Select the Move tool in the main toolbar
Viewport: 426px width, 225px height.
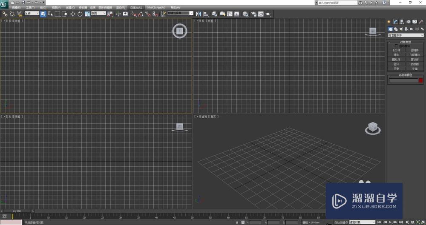point(72,14)
